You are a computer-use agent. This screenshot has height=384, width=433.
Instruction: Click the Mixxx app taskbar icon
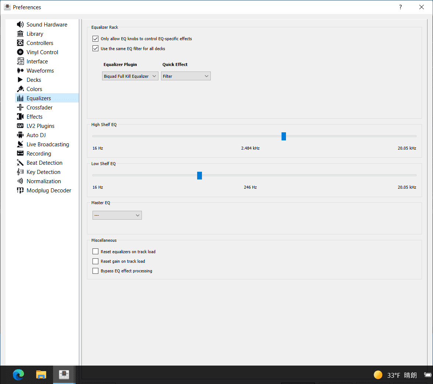[x=64, y=375]
